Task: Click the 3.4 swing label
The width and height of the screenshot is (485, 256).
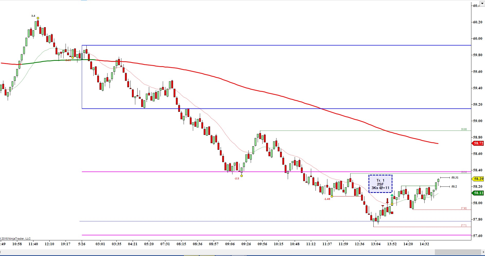Action: [x=33, y=16]
